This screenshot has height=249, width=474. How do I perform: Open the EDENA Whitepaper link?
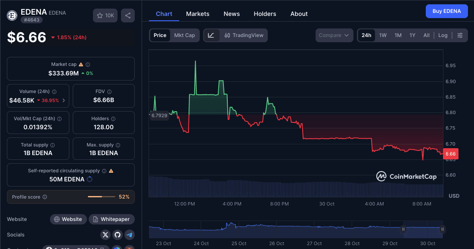pos(112,219)
